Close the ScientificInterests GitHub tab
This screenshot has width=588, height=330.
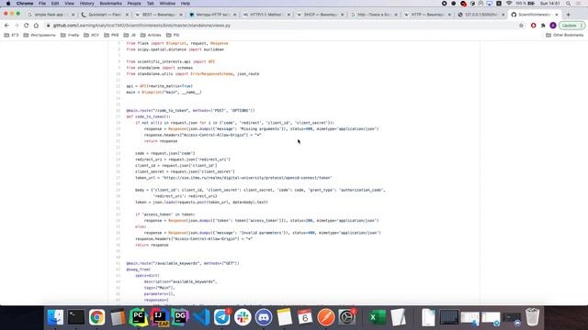point(557,15)
